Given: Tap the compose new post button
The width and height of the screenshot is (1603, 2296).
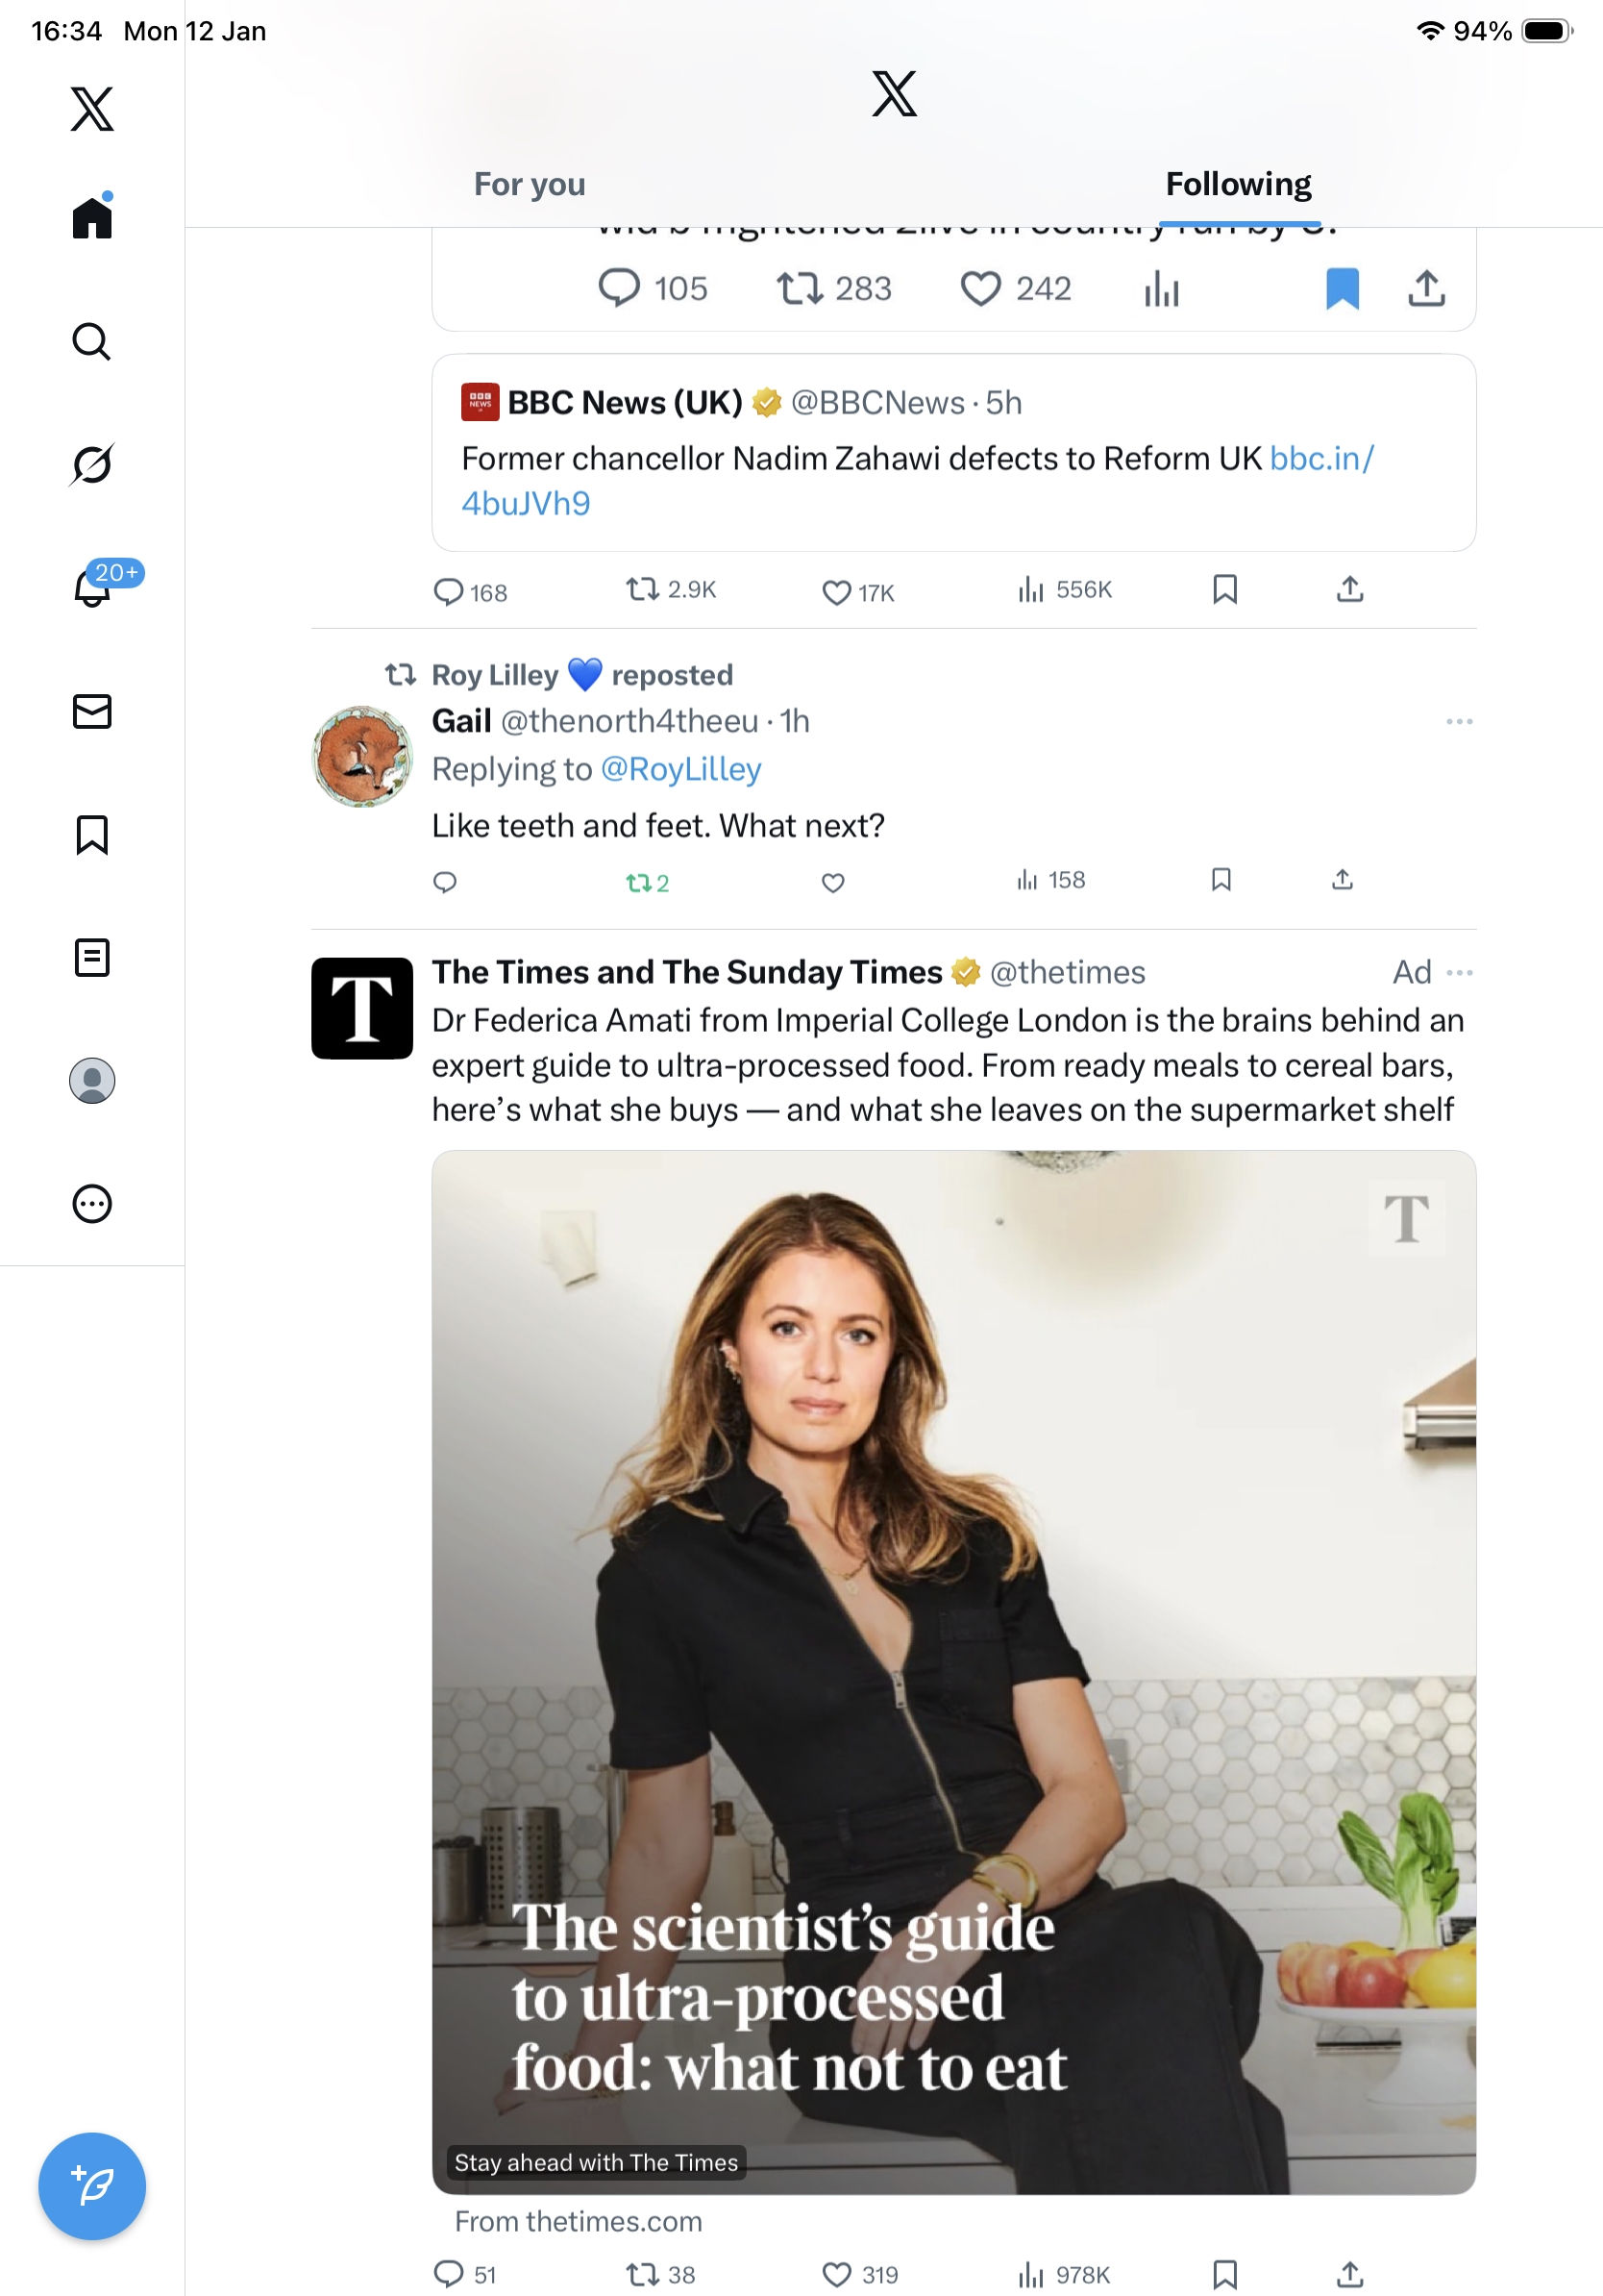Looking at the screenshot, I should [92, 2186].
